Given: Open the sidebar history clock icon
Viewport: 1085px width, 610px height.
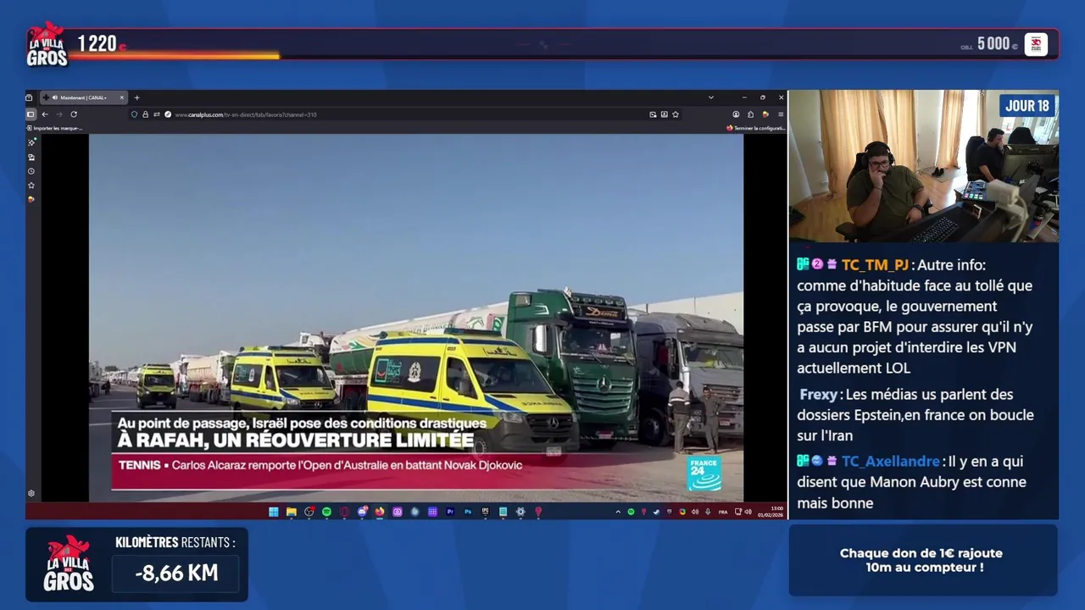Looking at the screenshot, I should tap(31, 171).
